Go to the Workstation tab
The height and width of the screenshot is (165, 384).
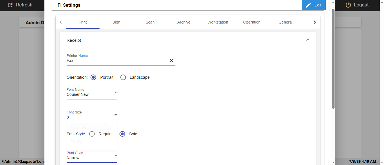coord(218,22)
